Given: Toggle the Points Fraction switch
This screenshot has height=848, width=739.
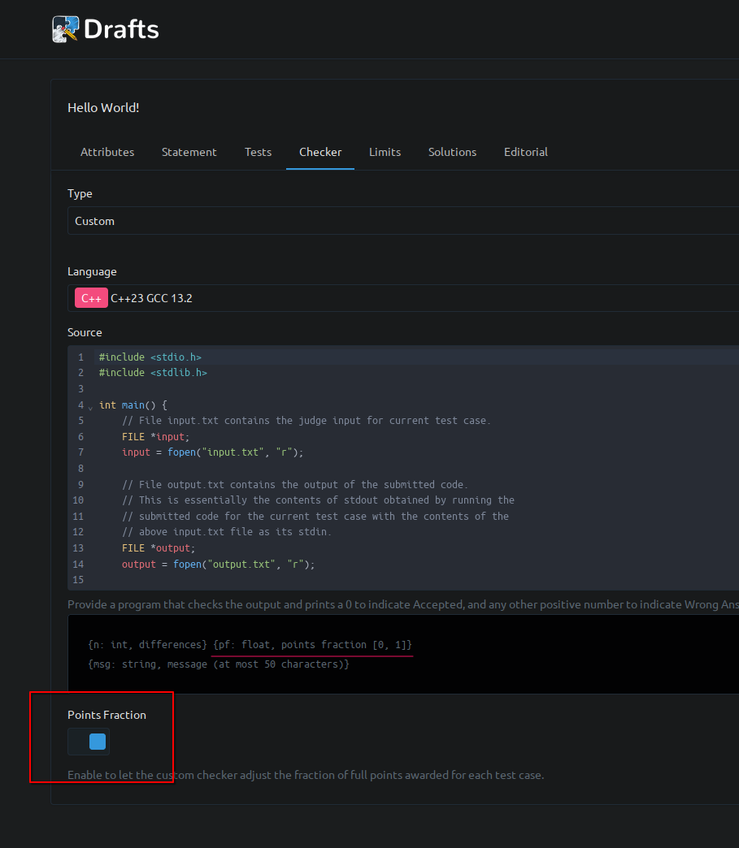Looking at the screenshot, I should 89,742.
